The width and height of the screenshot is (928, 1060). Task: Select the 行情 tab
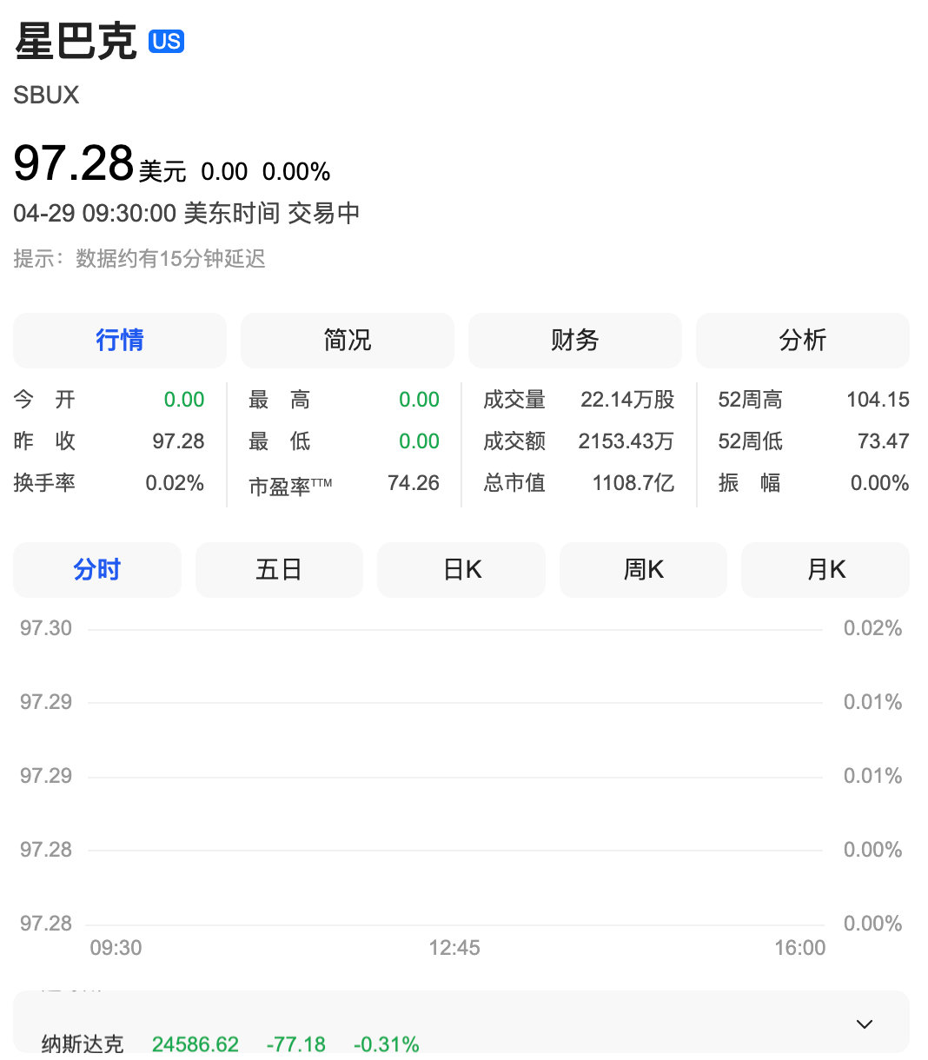119,341
